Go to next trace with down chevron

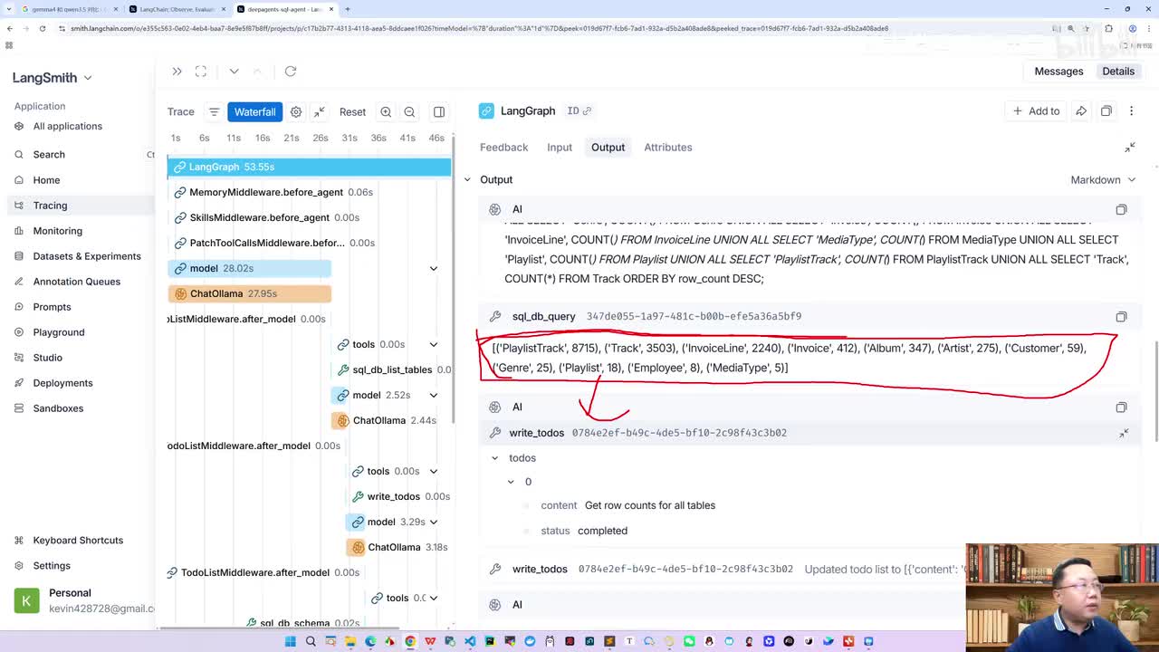pyautogui.click(x=234, y=72)
